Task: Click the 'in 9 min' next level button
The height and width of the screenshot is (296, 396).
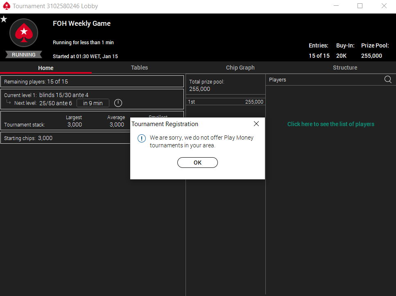Action: pyautogui.click(x=93, y=103)
